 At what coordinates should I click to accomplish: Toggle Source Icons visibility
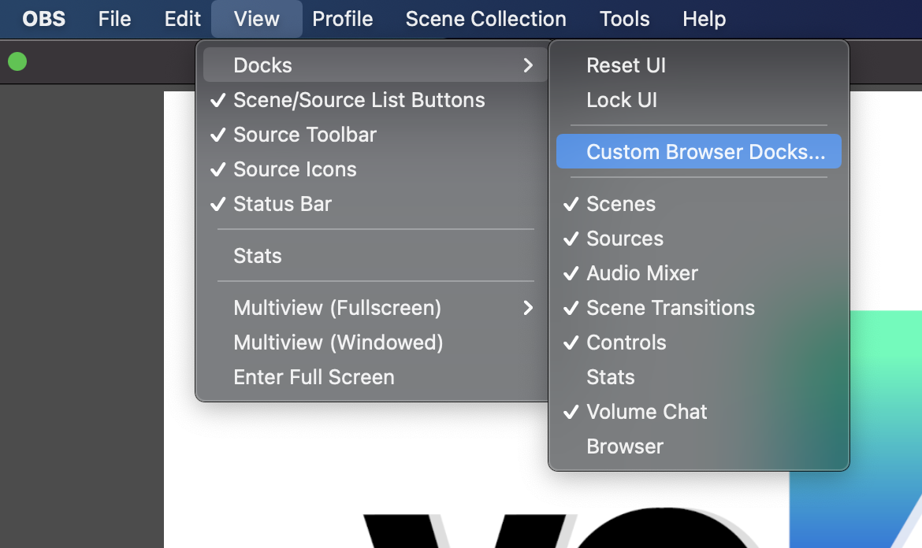(295, 169)
